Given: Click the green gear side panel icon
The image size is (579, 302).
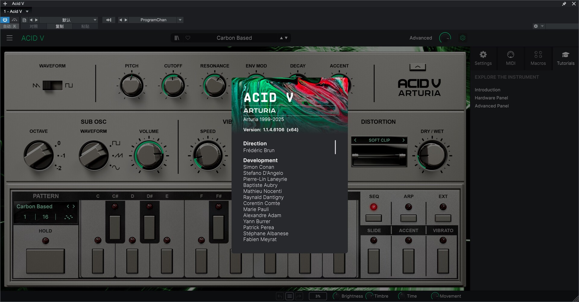Looking at the screenshot, I should (x=463, y=38).
